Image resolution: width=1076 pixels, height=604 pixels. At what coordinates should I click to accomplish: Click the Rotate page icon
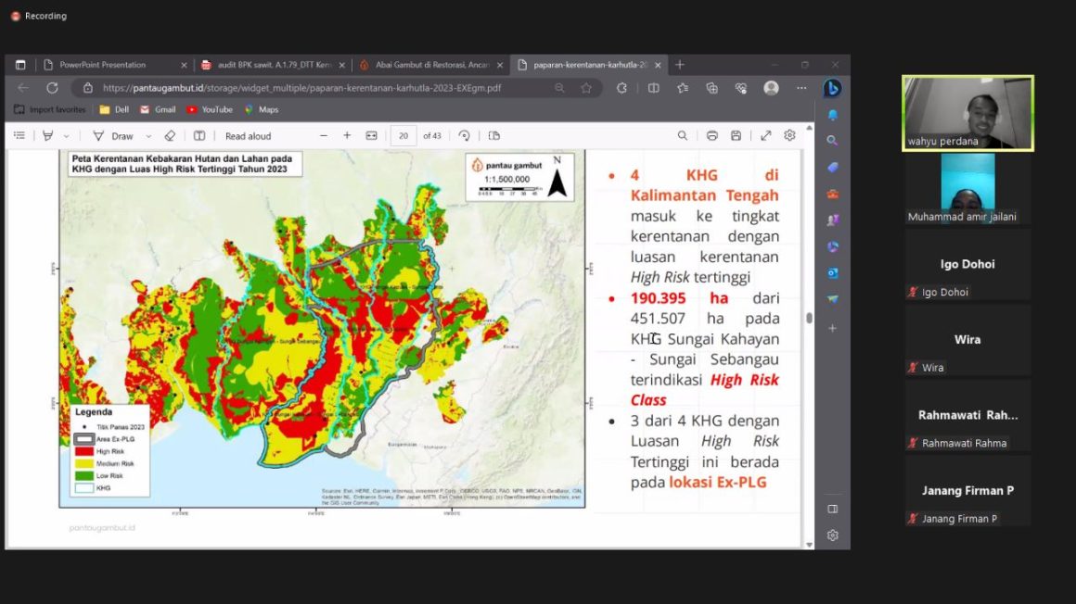[465, 135]
